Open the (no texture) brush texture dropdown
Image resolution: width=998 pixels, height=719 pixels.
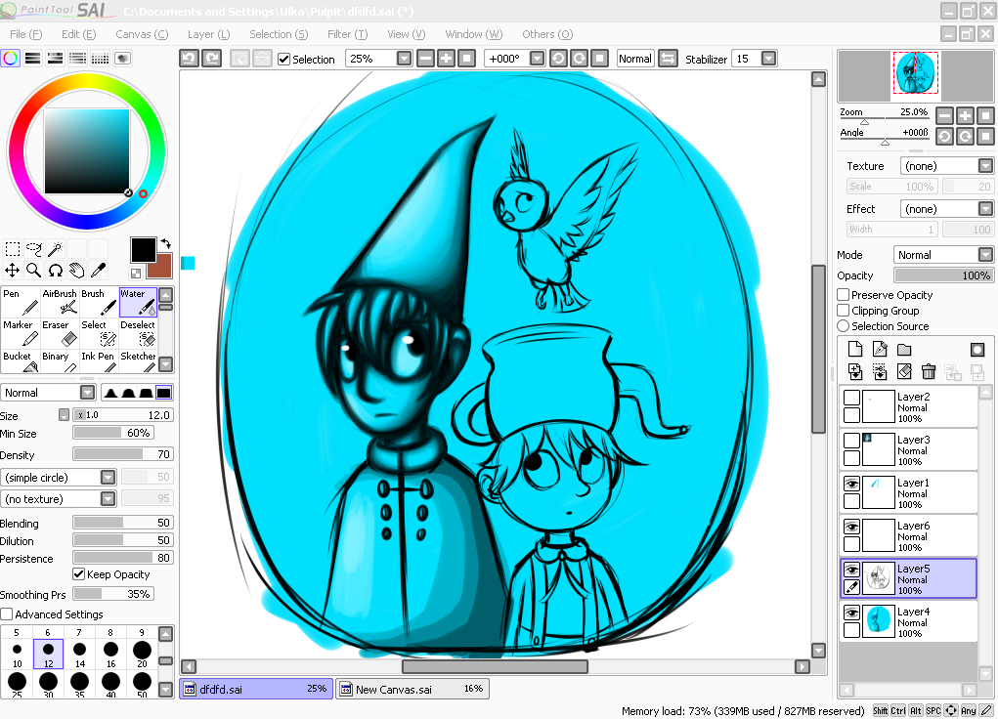tap(108, 499)
